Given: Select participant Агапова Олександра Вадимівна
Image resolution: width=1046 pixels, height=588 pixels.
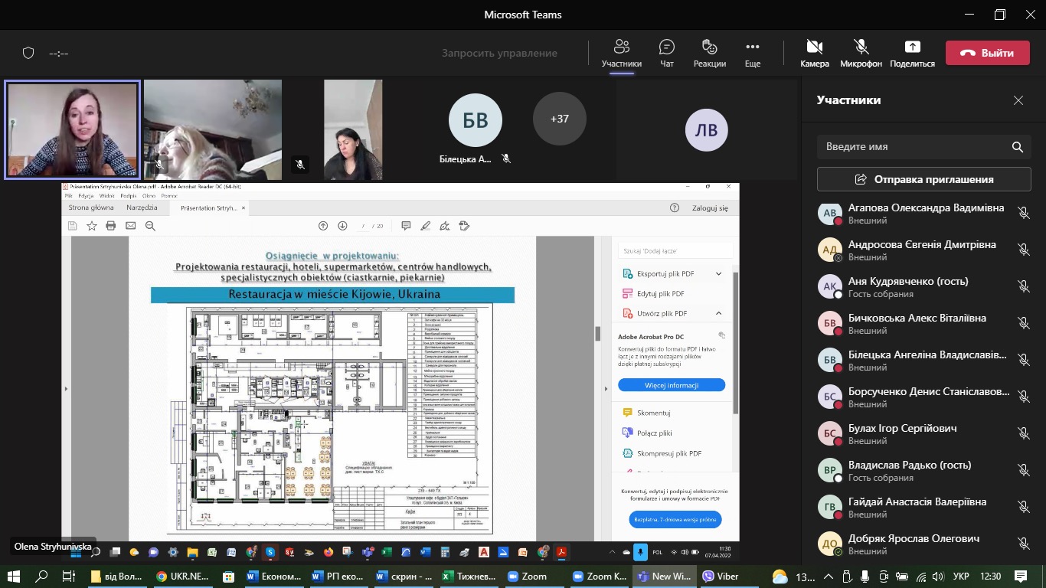Looking at the screenshot, I should coord(923,214).
